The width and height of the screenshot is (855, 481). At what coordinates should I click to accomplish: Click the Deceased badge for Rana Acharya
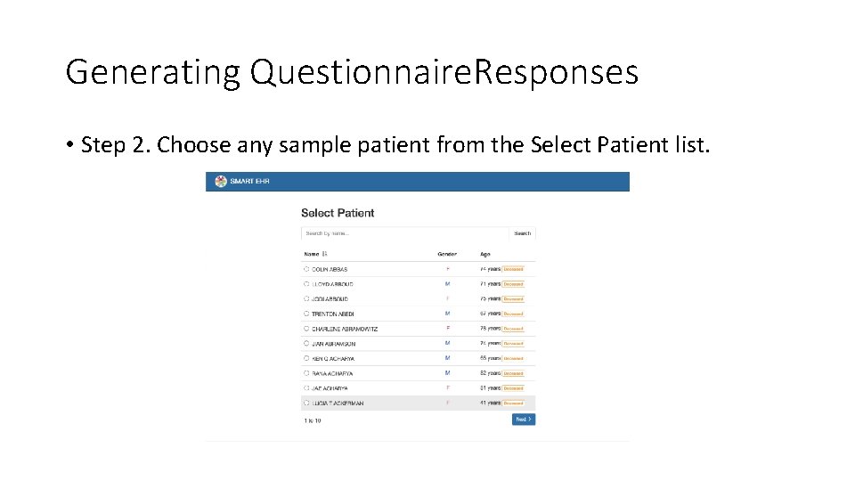pos(513,373)
